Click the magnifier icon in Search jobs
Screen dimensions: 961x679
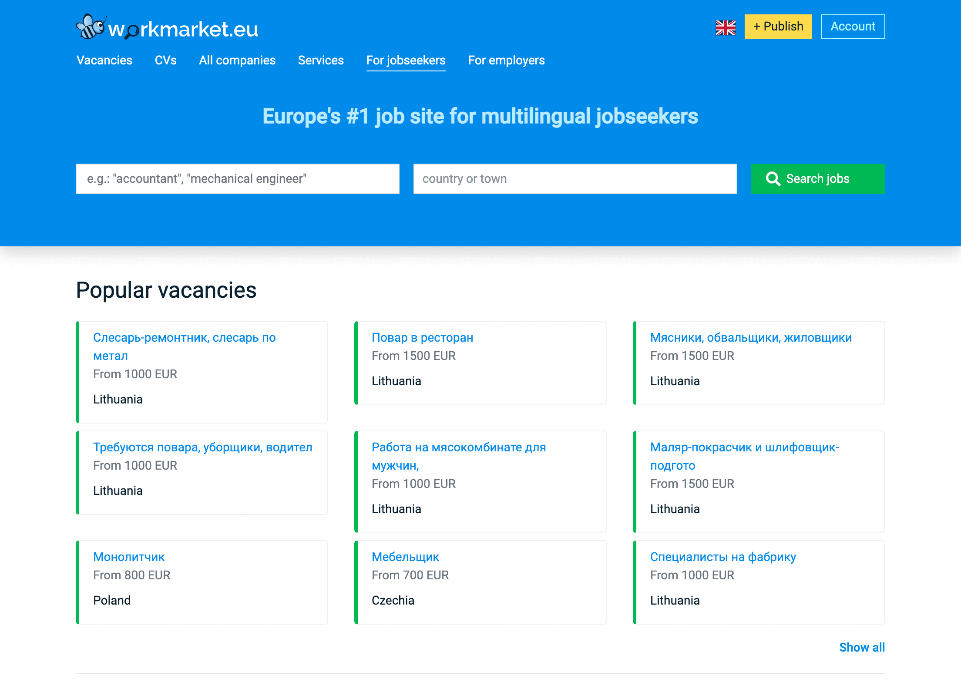pos(773,178)
